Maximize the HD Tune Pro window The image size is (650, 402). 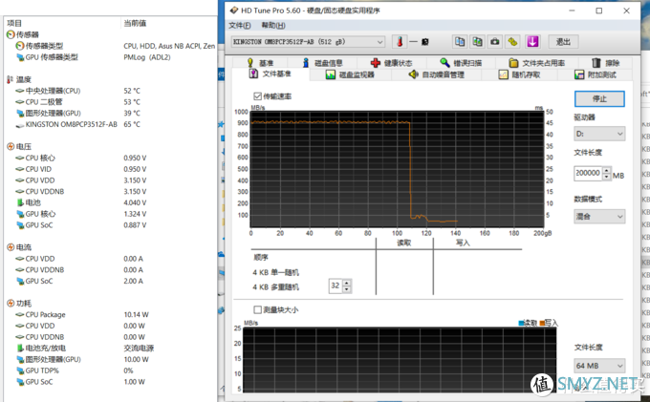click(x=599, y=11)
